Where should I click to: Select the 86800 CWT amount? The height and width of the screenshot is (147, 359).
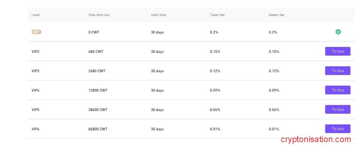click(x=98, y=129)
